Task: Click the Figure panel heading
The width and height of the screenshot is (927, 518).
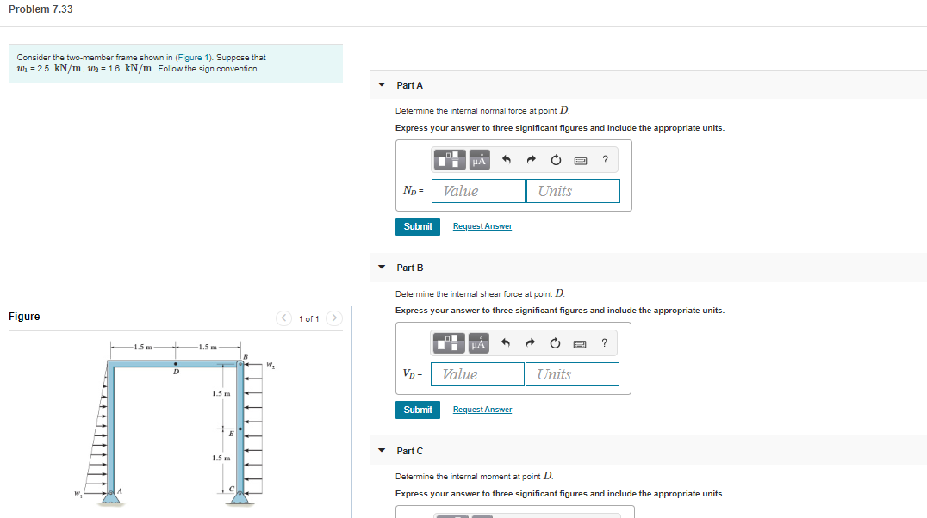Action: point(24,317)
